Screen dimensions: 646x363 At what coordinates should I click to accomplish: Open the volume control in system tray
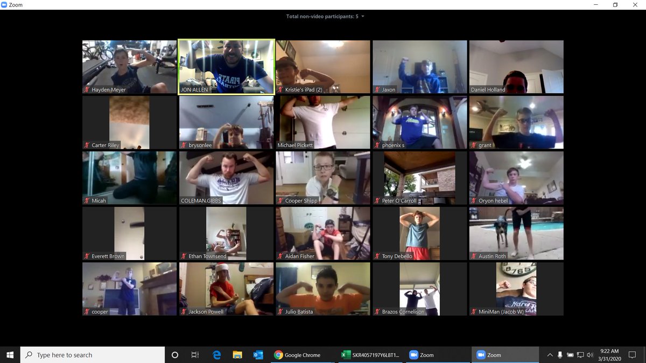pyautogui.click(x=590, y=355)
